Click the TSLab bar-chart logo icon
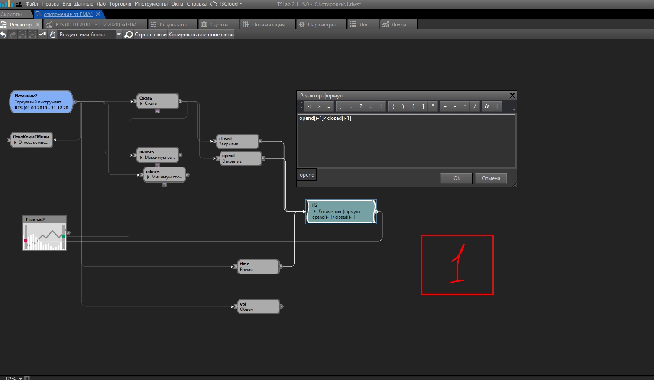654x380 pixels. 7,4
